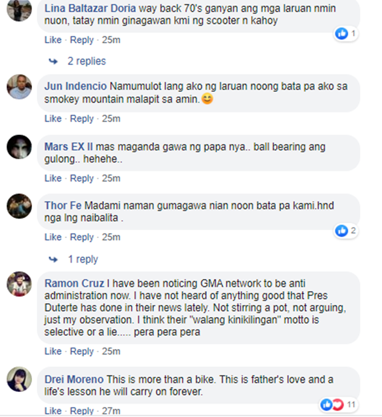This screenshot has height=417, width=382.
Task: Reply to Ramon Cruz's comment
Action: pyautogui.click(x=82, y=351)
